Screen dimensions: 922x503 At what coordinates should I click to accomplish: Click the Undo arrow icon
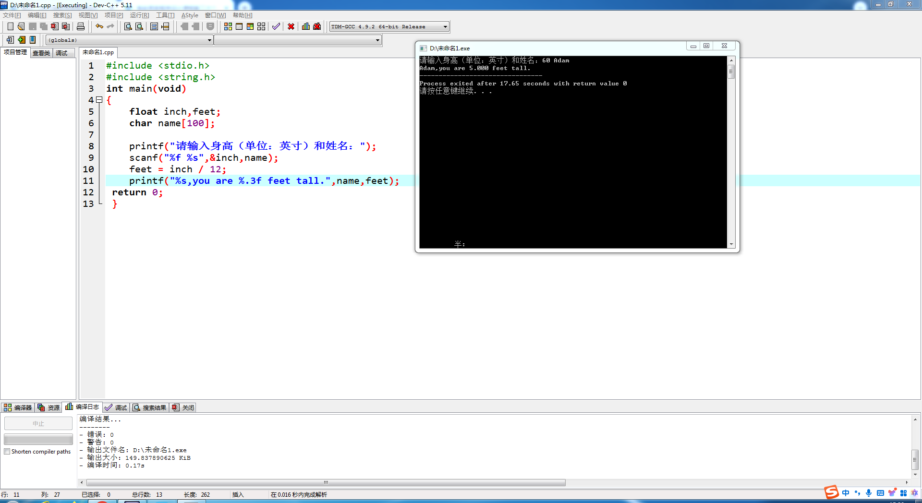click(x=100, y=26)
